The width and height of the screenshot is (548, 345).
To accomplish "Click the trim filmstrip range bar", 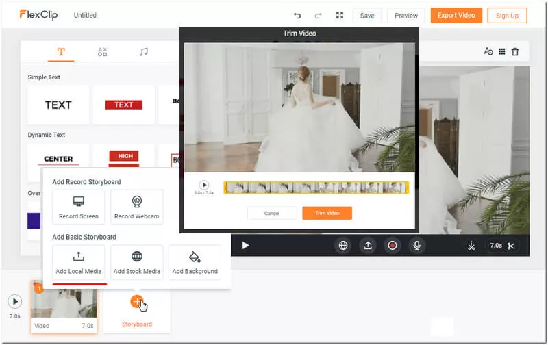I will (316, 188).
